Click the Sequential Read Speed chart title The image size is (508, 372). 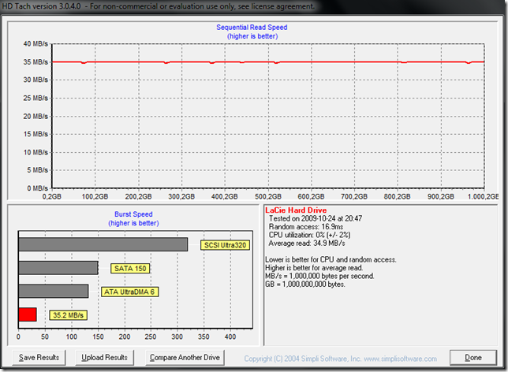(x=252, y=28)
